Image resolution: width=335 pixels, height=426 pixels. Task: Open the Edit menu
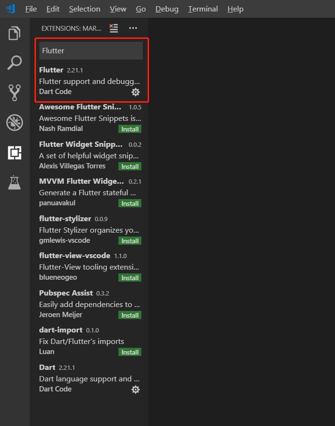pos(53,9)
